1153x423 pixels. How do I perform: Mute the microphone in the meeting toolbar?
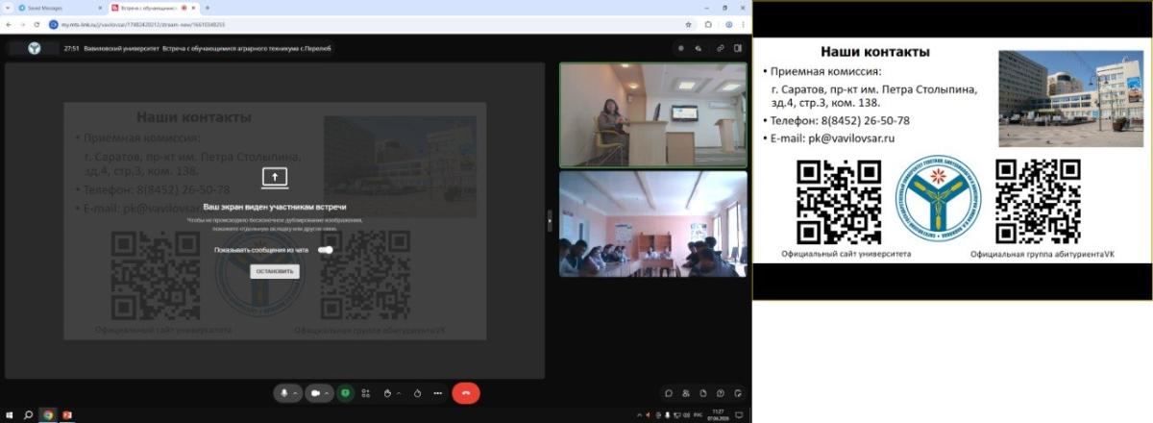click(283, 393)
